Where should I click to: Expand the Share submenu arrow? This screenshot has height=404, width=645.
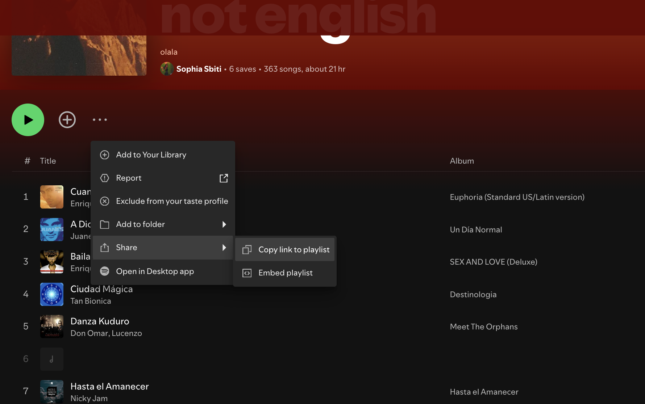tap(224, 248)
